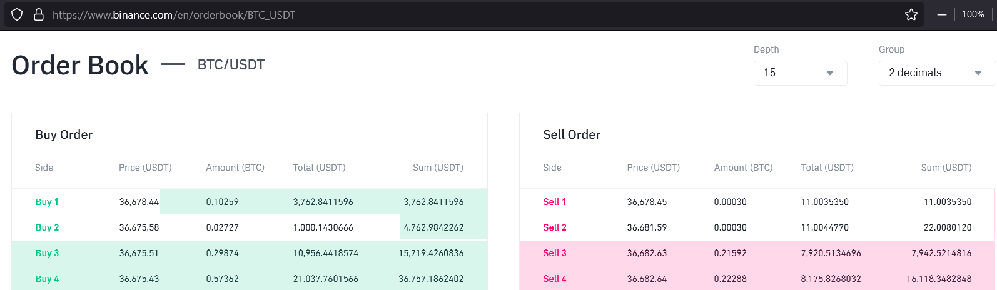997x290 pixels.
Task: Click sell price 36,681.59
Action: pyautogui.click(x=647, y=227)
